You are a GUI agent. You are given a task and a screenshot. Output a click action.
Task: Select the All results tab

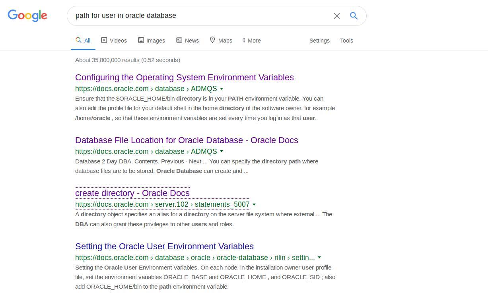coord(83,41)
